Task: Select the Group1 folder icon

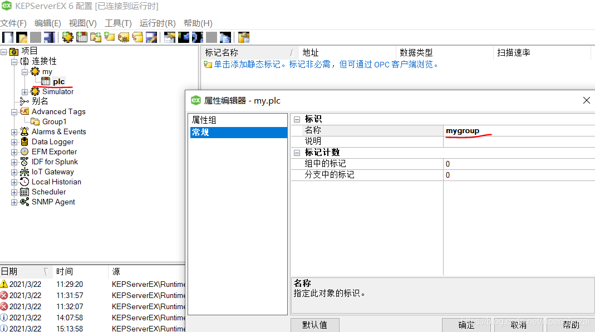Action: (35, 121)
